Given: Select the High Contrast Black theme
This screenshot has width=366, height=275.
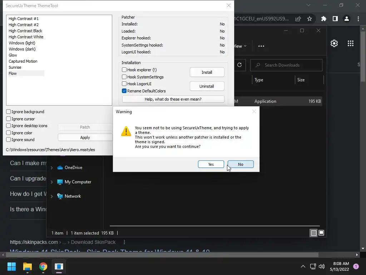Looking at the screenshot, I should click(25, 31).
